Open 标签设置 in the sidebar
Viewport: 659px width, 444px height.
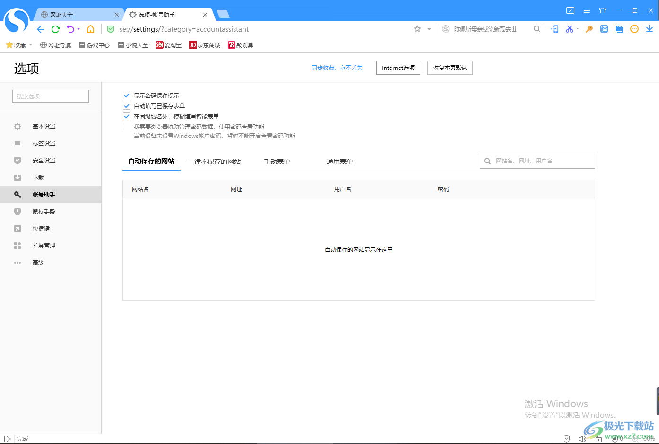[x=51, y=144]
